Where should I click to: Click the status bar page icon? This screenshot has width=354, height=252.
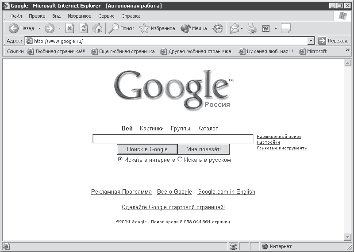(x=7, y=246)
